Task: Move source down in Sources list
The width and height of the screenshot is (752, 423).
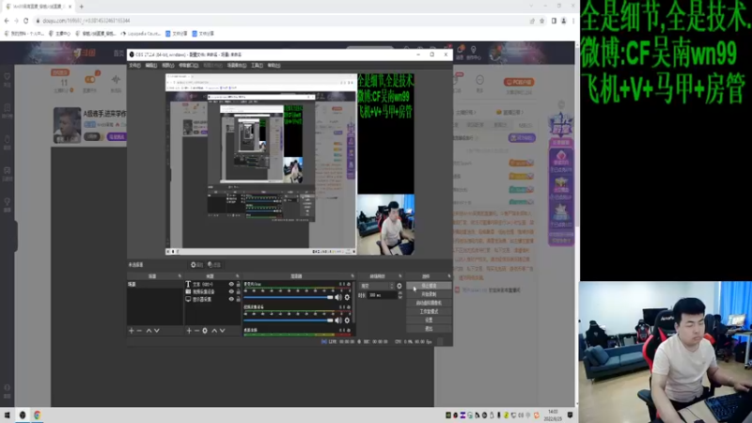Action: (222, 331)
